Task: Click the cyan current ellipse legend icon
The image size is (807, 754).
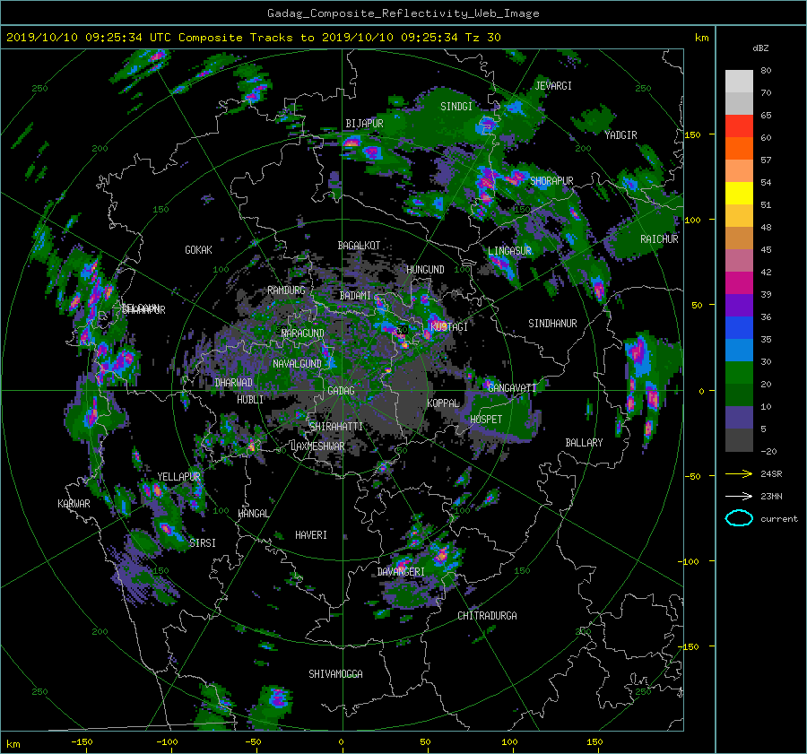Action: tap(739, 518)
